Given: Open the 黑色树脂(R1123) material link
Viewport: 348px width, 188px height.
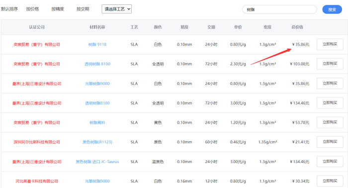Looking at the screenshot, I should click(97, 142).
